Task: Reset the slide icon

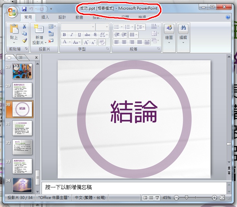Action: pyautogui.click(x=51, y=33)
